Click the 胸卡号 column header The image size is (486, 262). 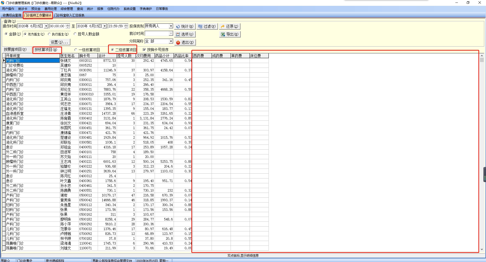pyautogui.click(x=88, y=56)
